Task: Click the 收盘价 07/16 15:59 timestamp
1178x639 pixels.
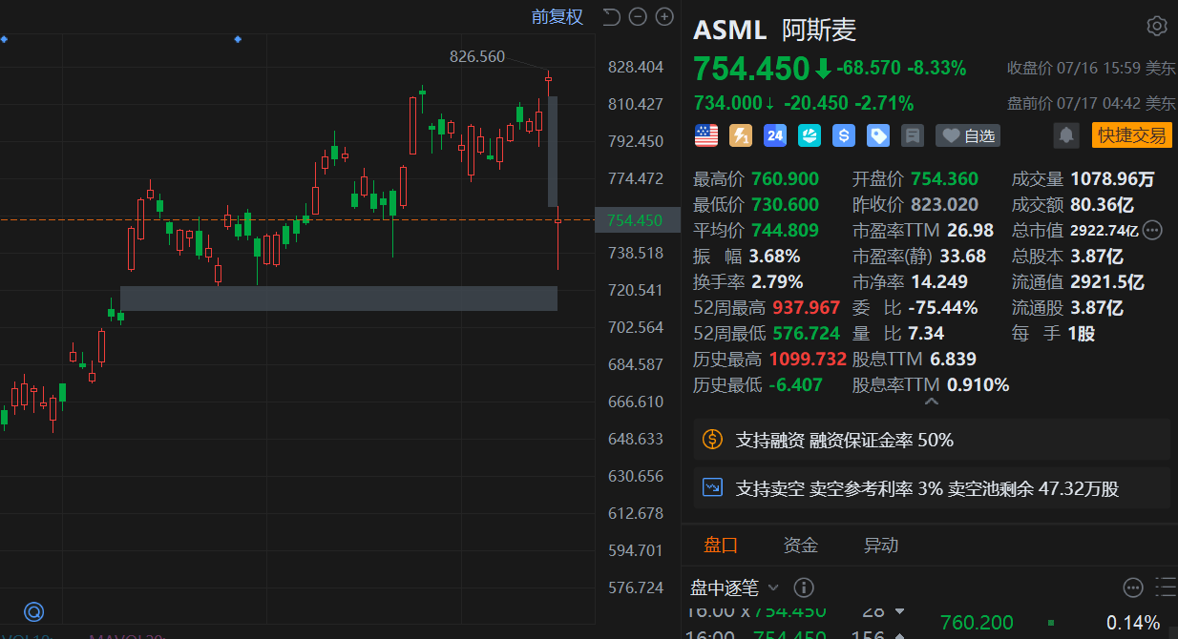Action: click(1092, 69)
